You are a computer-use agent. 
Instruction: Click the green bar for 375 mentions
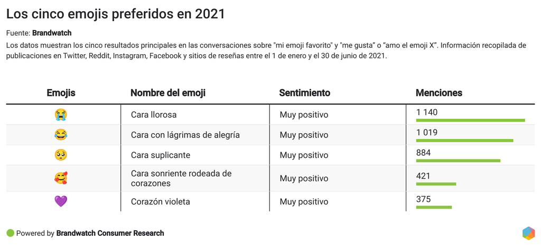[434, 207]
